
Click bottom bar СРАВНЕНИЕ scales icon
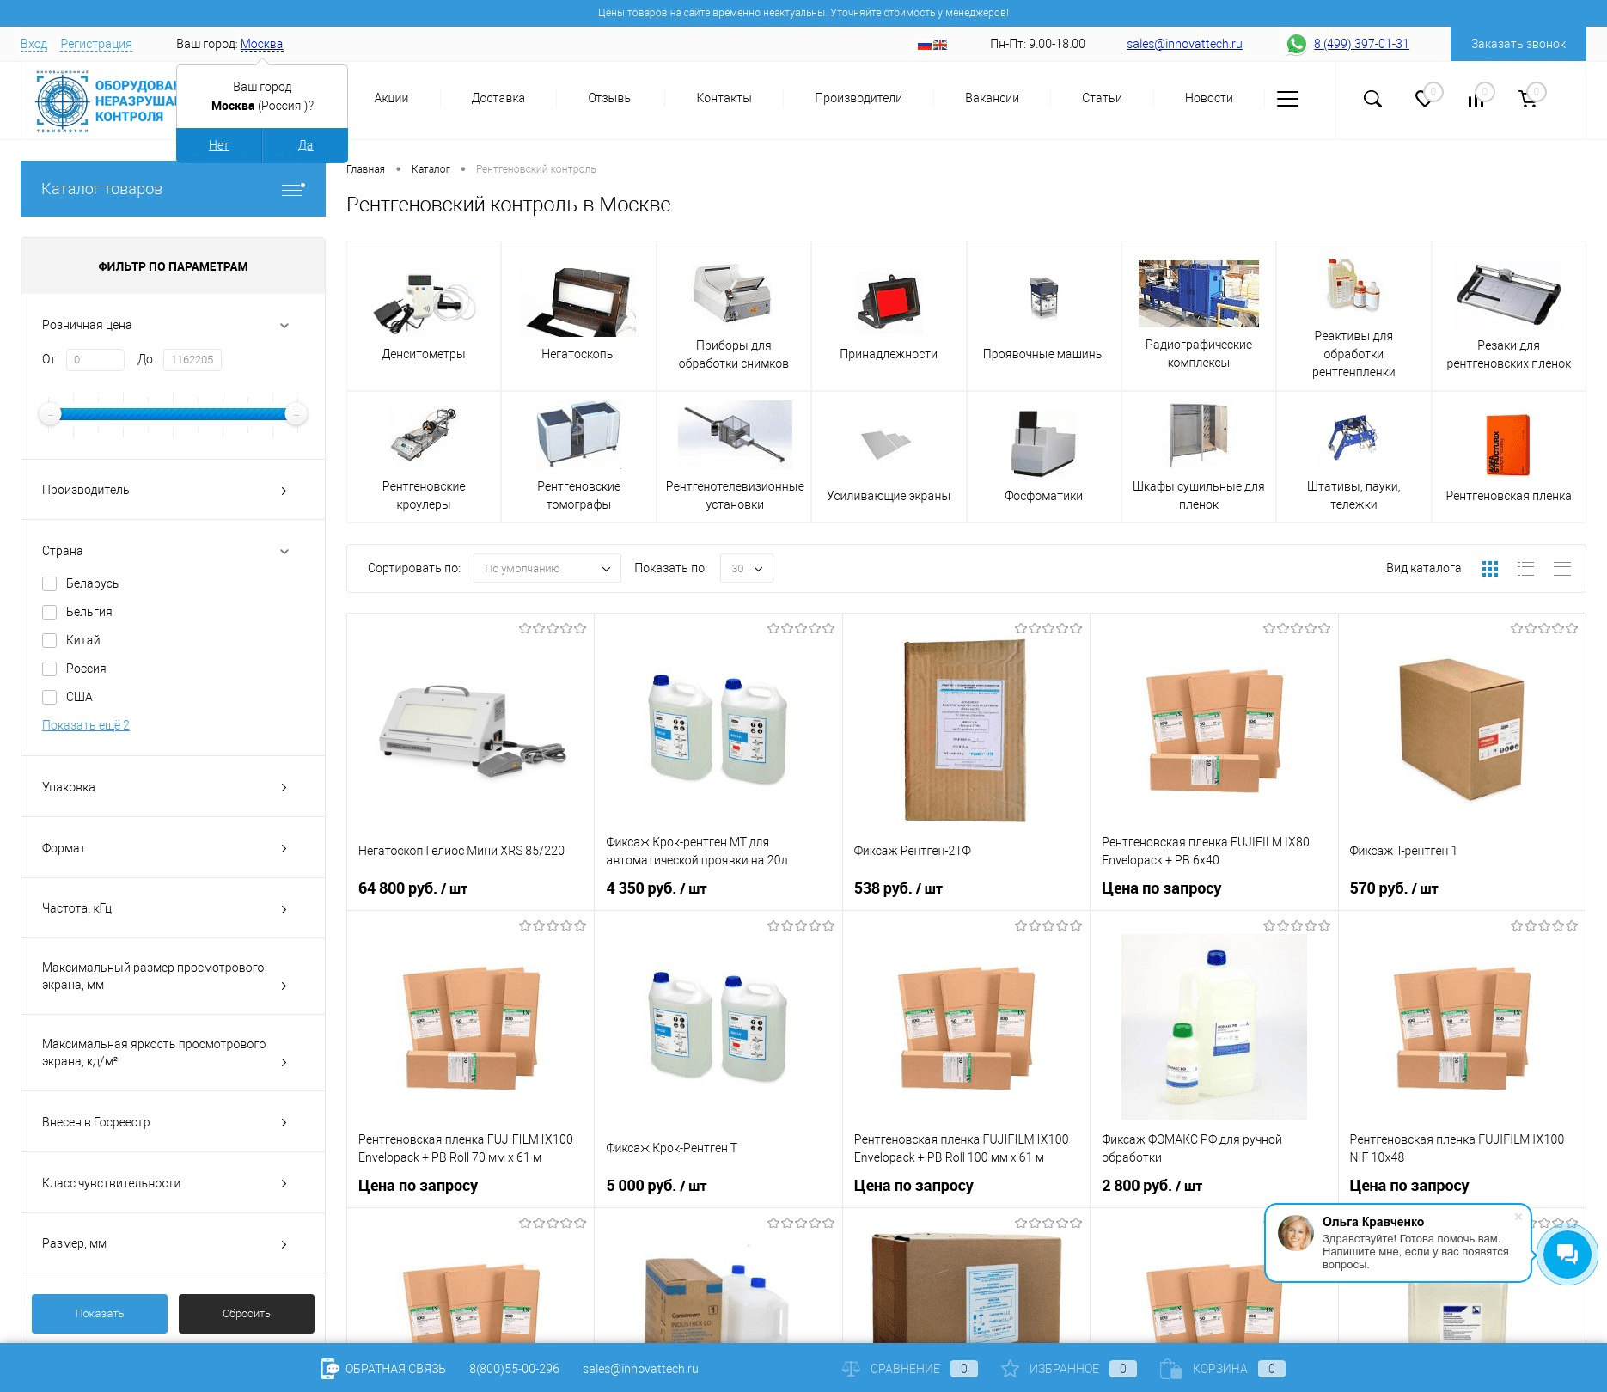[851, 1369]
